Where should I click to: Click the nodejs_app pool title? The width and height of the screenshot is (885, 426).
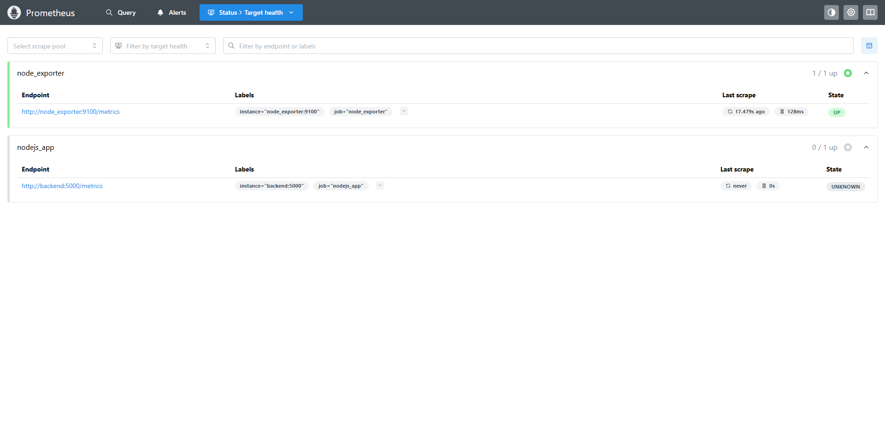pyautogui.click(x=35, y=147)
